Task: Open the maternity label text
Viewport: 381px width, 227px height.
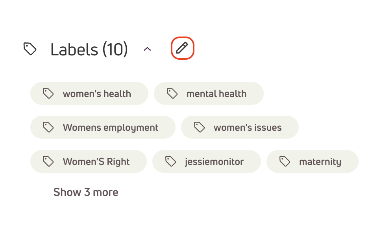Action: pos(320,162)
